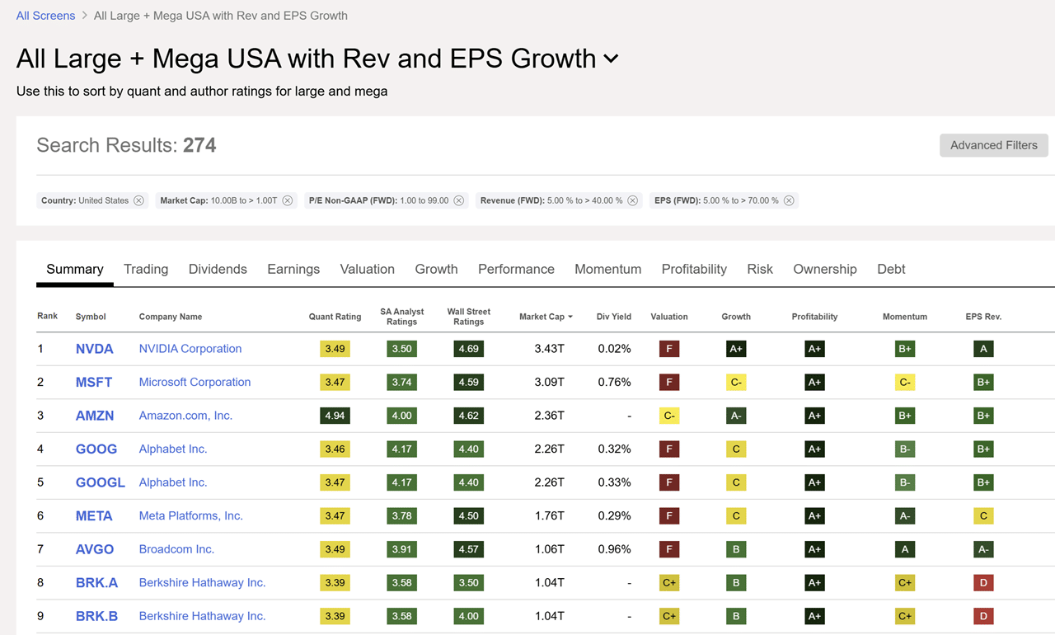Open Broadcom Inc. company page
This screenshot has height=635, width=1055.
[176, 549]
